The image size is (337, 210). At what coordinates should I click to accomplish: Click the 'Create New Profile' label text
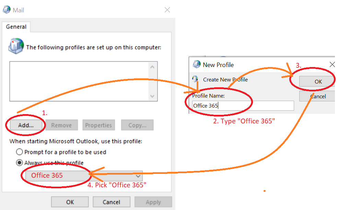pos(225,80)
